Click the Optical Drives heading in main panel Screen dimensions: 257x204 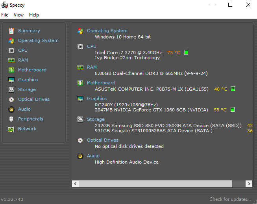[103, 140]
